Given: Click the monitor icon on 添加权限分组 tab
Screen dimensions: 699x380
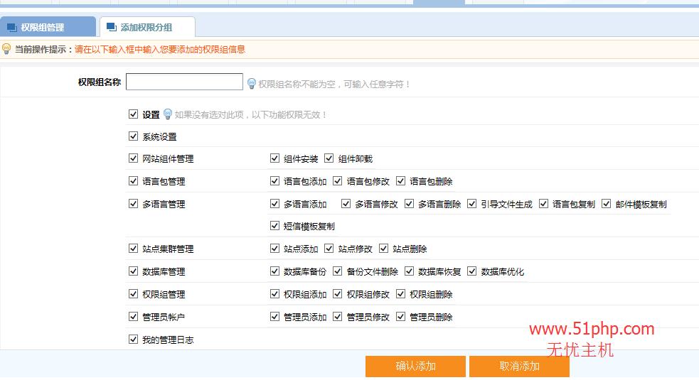Looking at the screenshot, I should pos(112,28).
